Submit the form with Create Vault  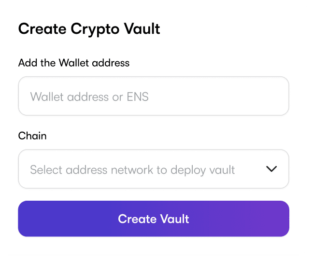(153, 219)
